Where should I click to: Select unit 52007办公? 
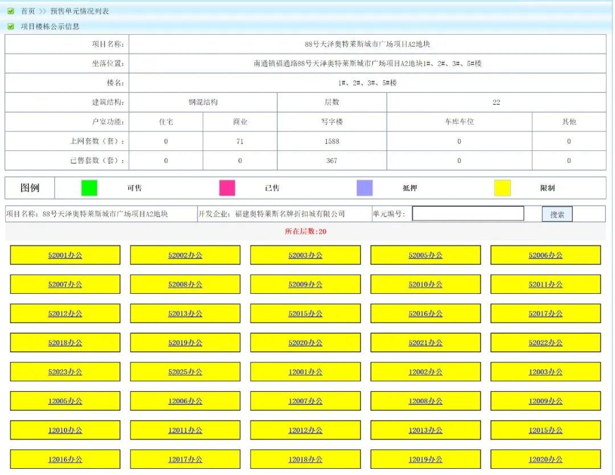pos(65,284)
